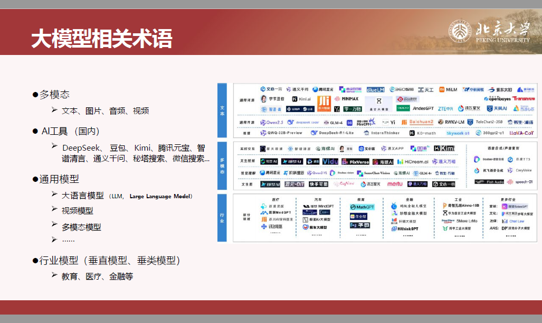The width and height of the screenshot is (542, 323).
Task: Click the row label 文生视频
Action: click(x=248, y=161)
